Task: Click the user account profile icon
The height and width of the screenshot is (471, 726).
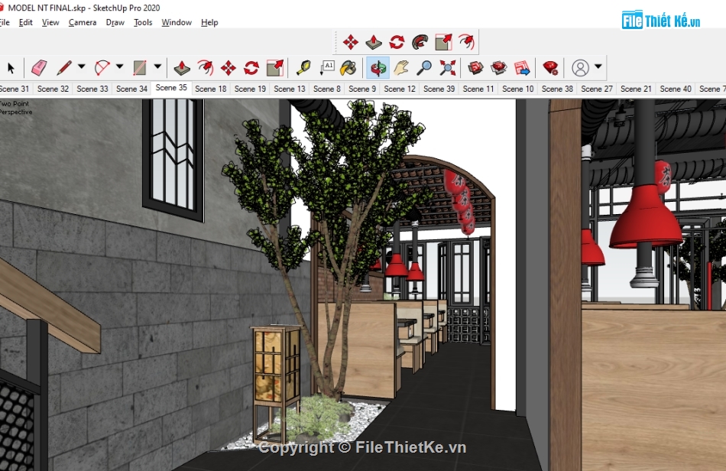Action: (x=580, y=68)
